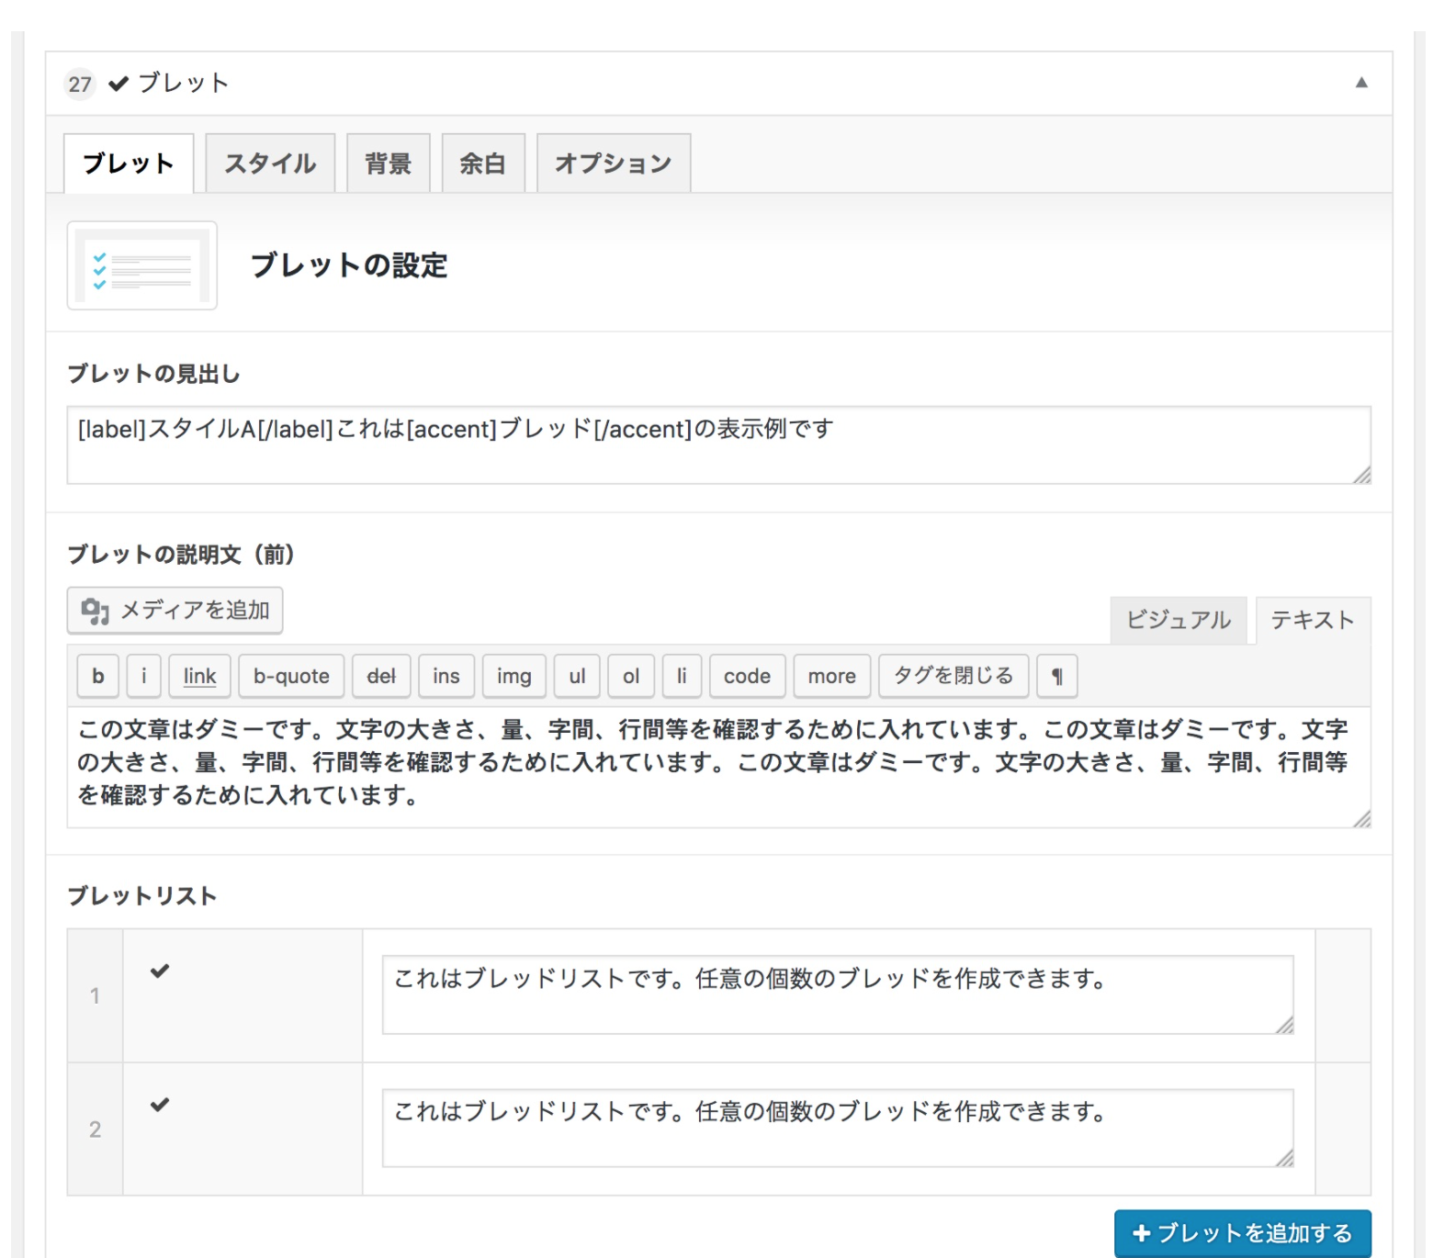Switch editor to テキスト mode
The width and height of the screenshot is (1433, 1258).
tap(1312, 621)
